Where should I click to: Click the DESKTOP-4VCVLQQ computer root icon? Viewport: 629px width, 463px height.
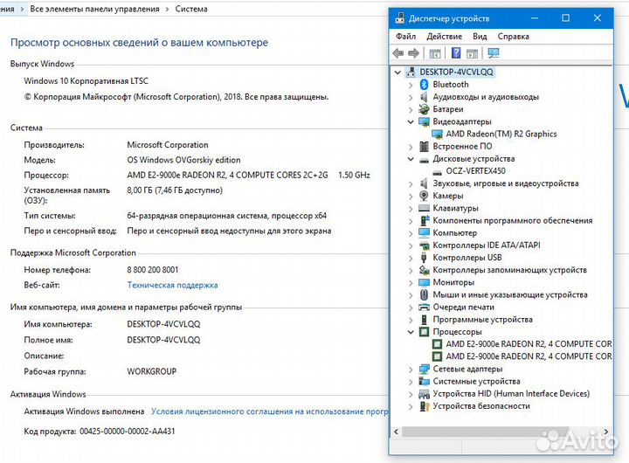click(x=411, y=73)
